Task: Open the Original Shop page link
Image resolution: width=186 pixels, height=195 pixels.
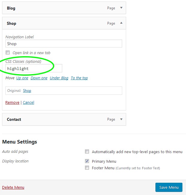Action: click(27, 91)
